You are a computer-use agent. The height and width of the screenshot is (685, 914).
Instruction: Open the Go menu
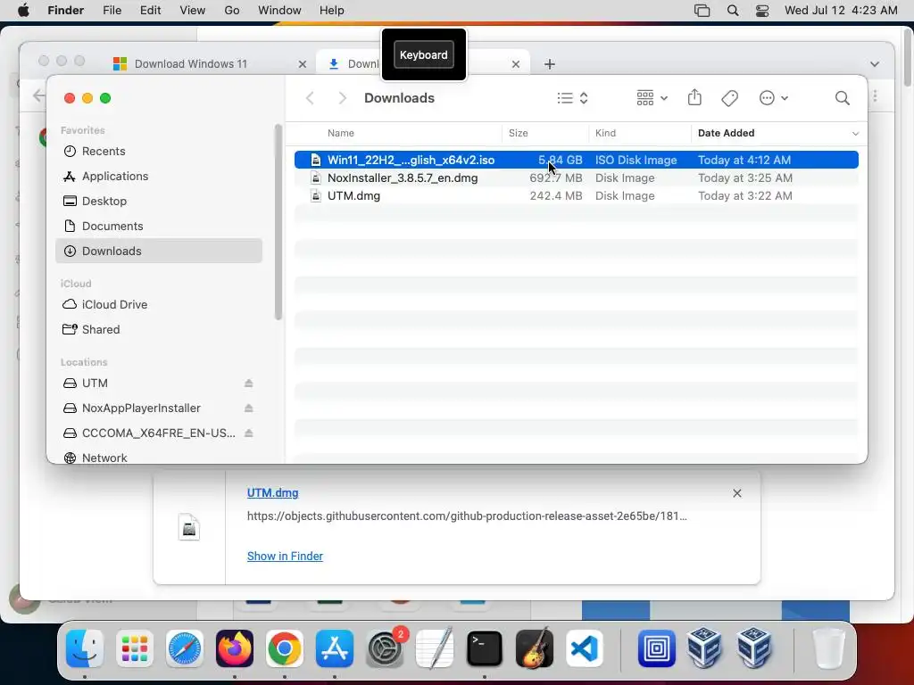point(232,11)
